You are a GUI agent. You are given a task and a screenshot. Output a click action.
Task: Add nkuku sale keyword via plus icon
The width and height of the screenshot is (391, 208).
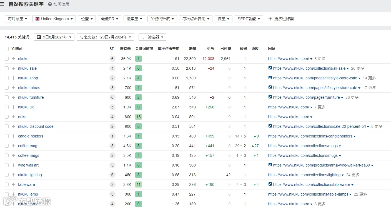(13, 68)
